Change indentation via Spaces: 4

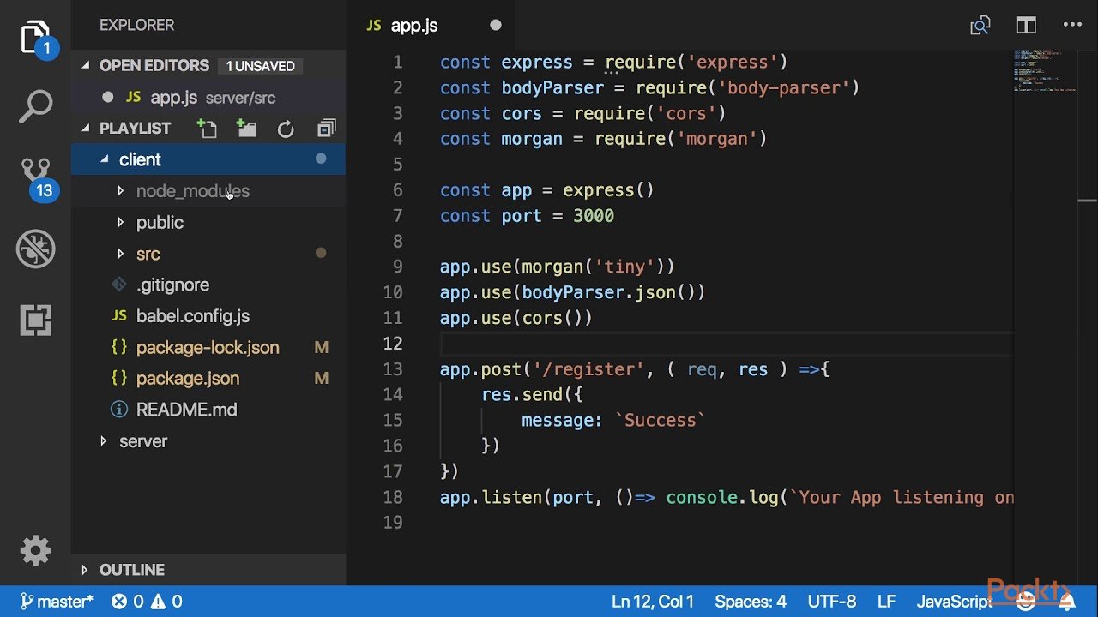point(750,602)
